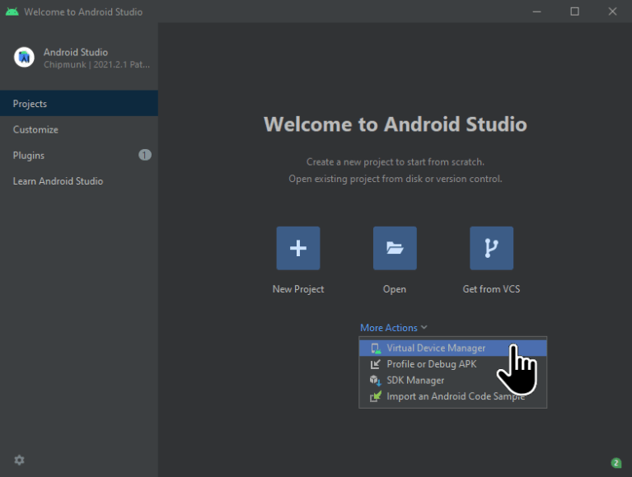This screenshot has width=632, height=477.
Task: Click 'Open existing project from disk' text
Action: (x=396, y=179)
